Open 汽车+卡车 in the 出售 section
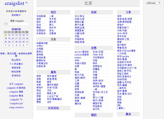 coord(98,55)
